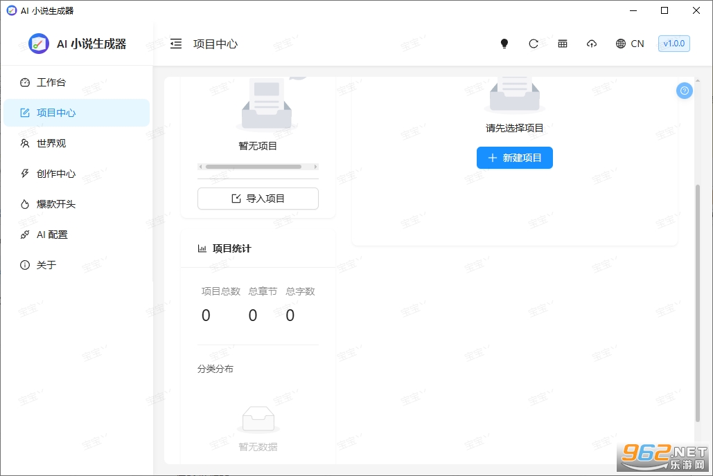713x476 pixels.
Task: Click the v1.0.0 version badge
Action: [674, 44]
